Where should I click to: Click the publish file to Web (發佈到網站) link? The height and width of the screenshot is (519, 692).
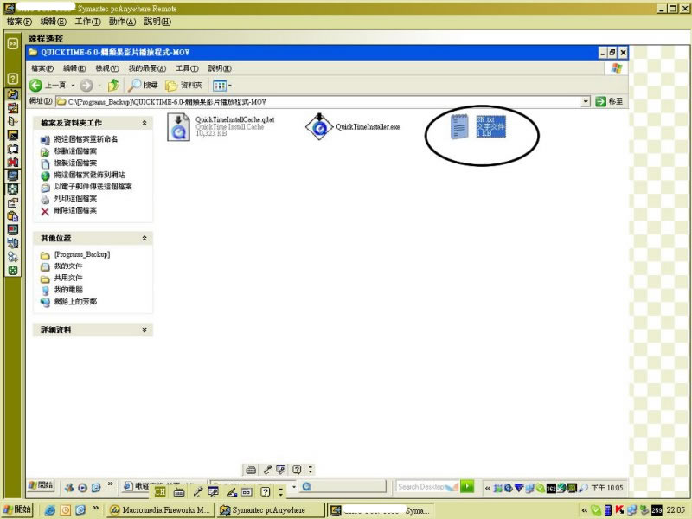[89, 176]
